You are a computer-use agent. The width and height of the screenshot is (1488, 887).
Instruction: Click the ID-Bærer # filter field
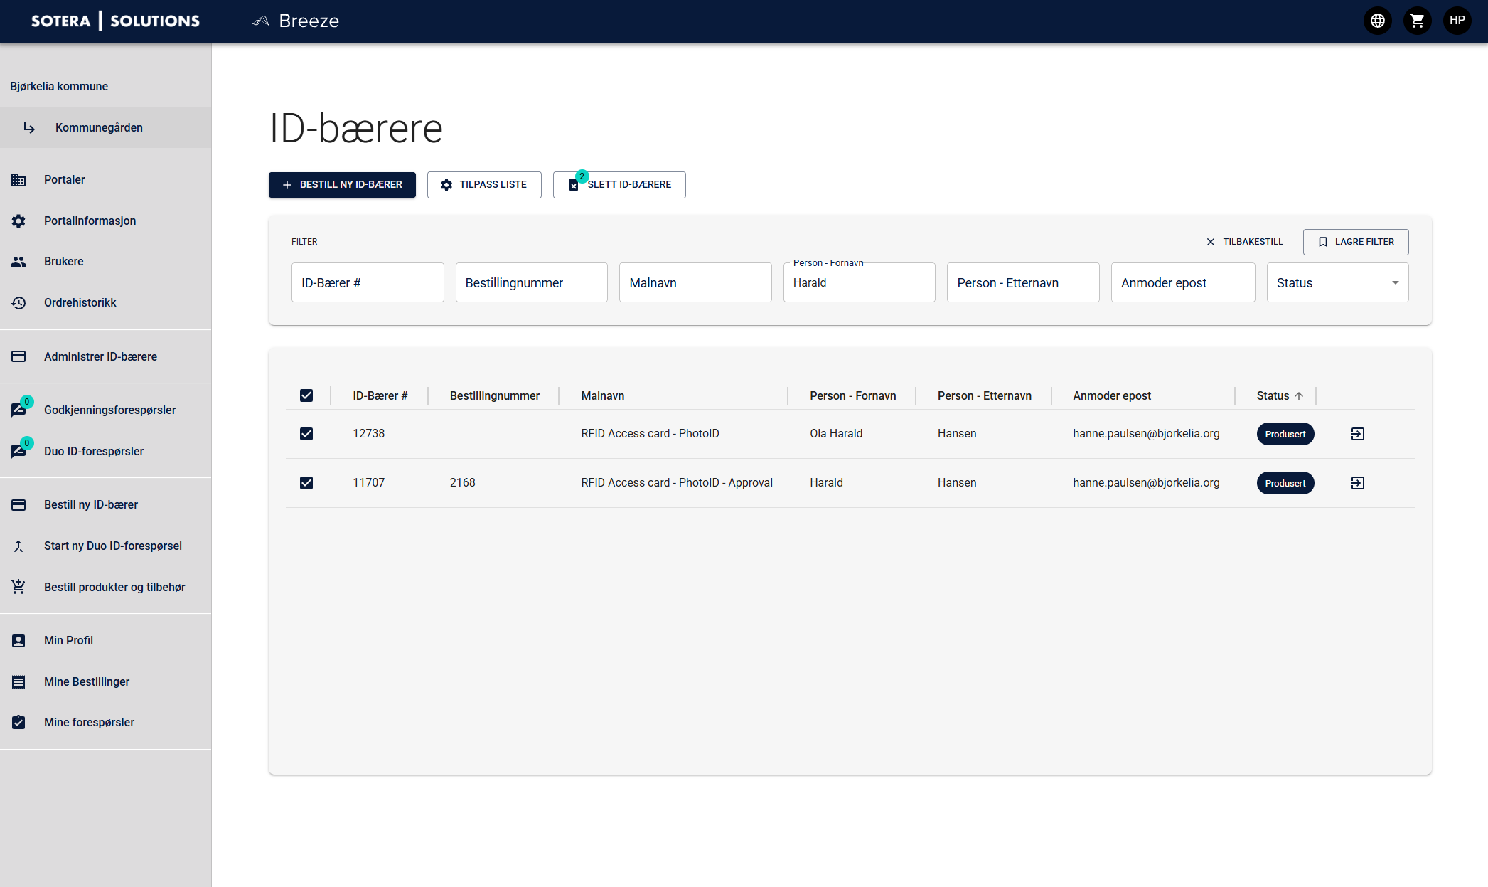pos(368,282)
